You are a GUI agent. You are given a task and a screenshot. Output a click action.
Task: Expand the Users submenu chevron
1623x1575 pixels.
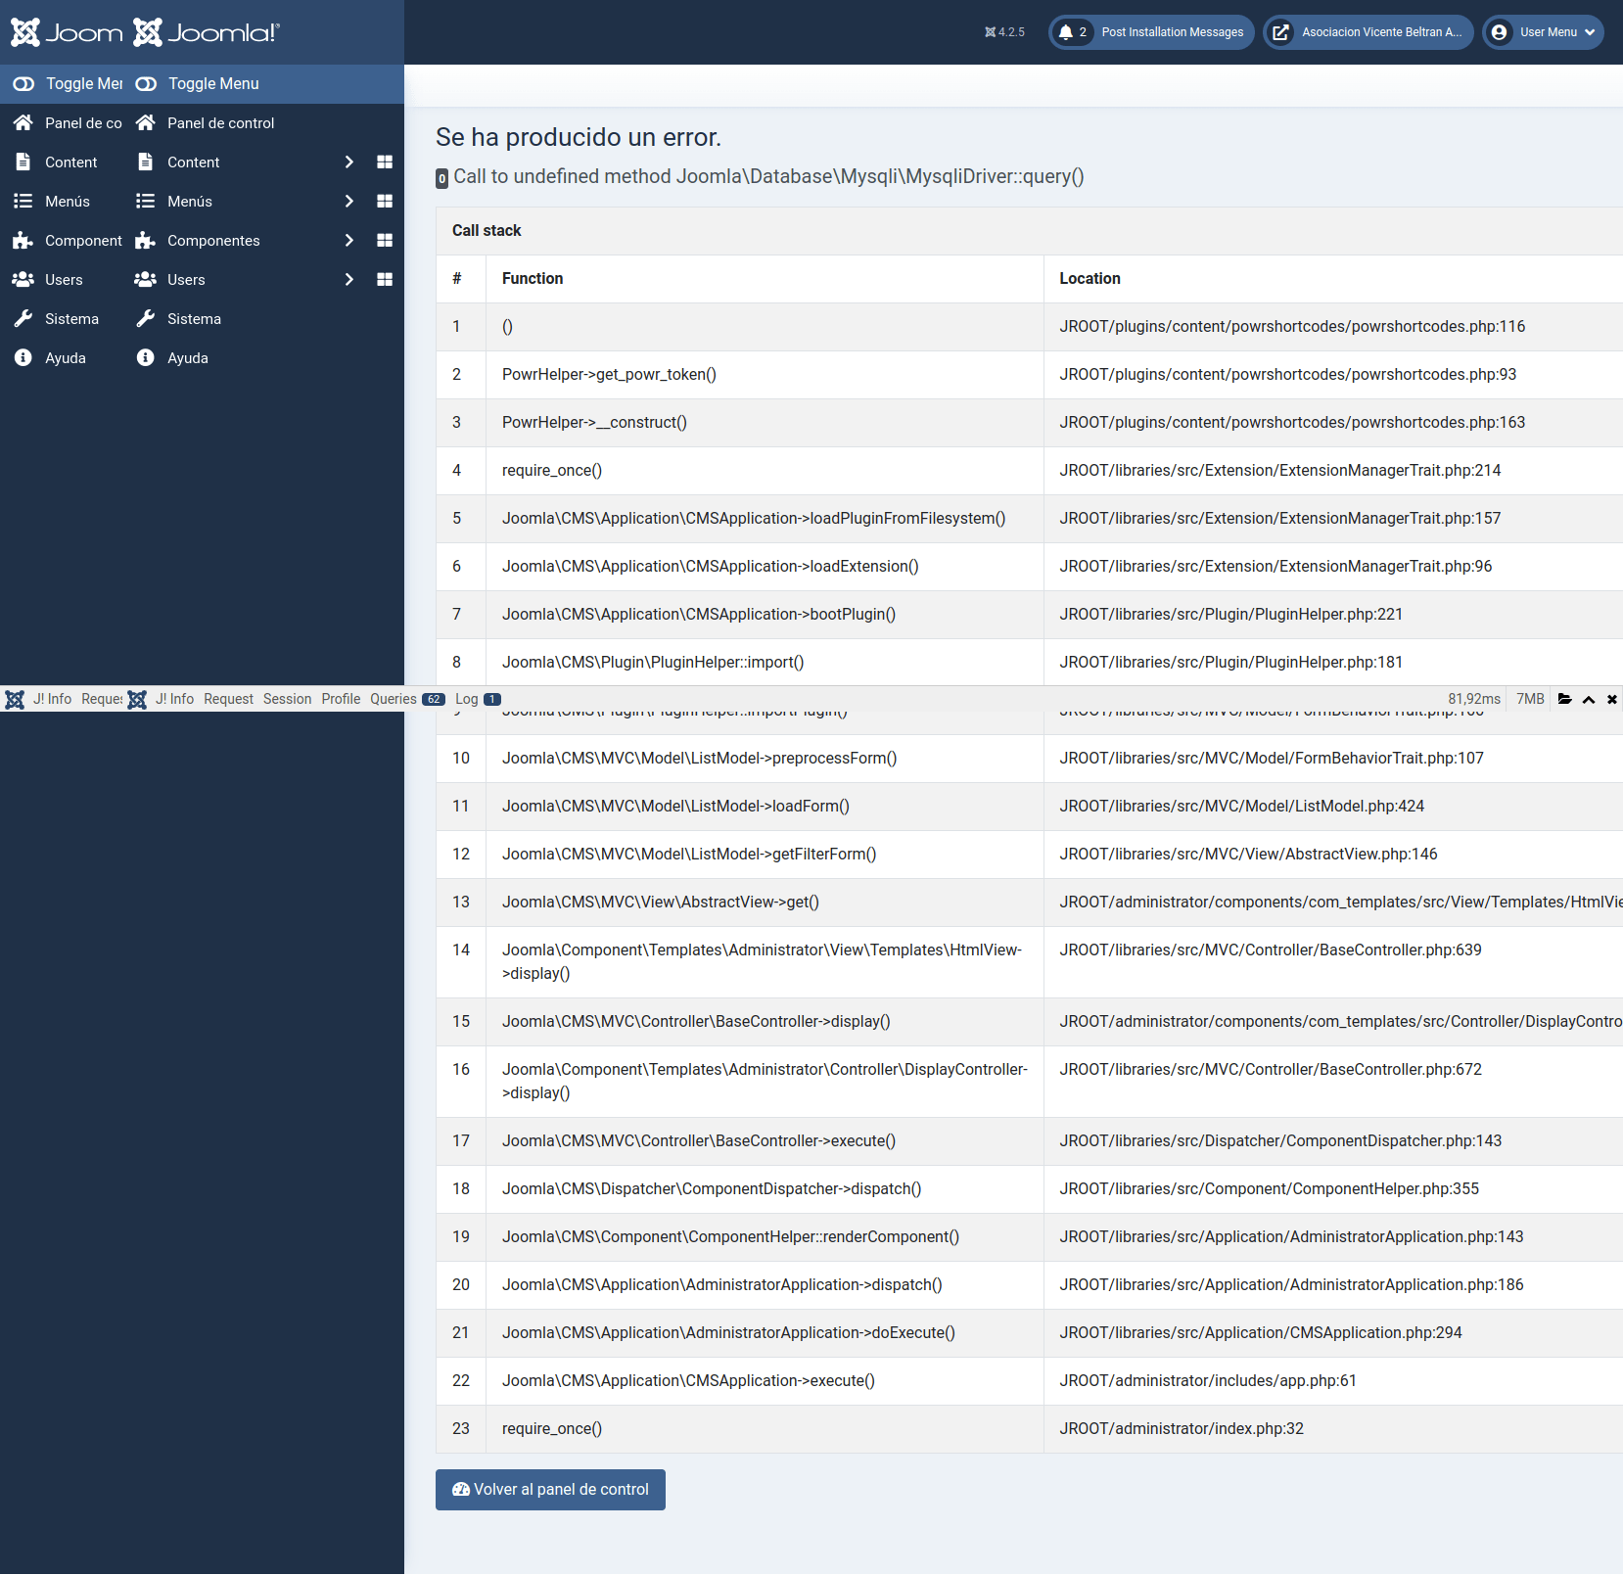[348, 280]
